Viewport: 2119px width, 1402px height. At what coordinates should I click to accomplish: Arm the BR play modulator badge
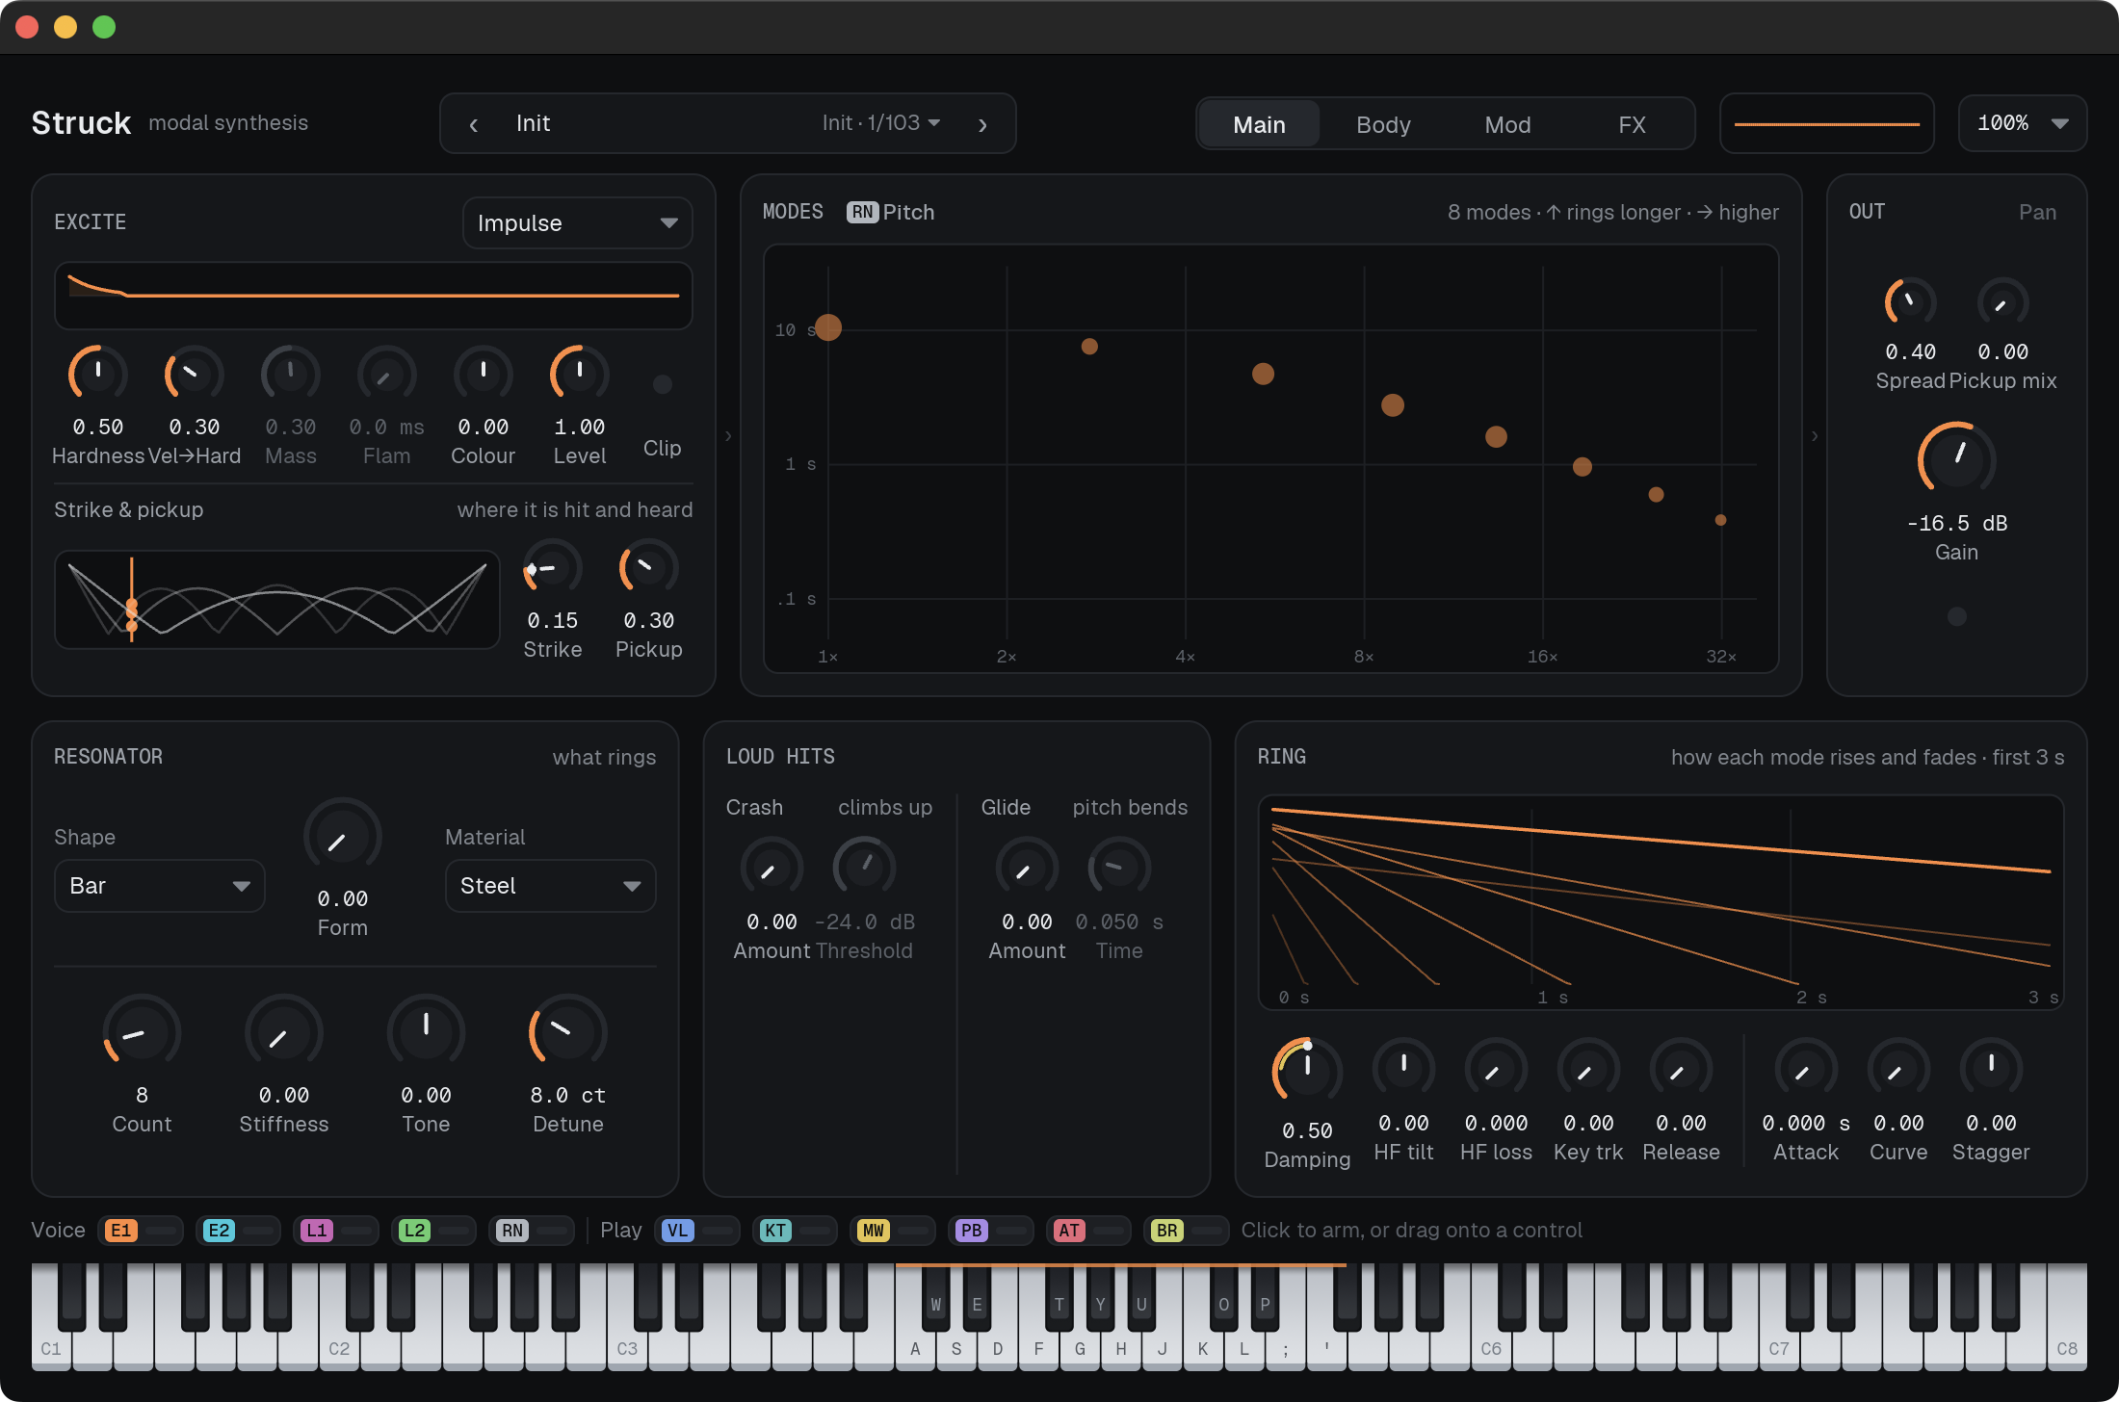click(x=1167, y=1230)
